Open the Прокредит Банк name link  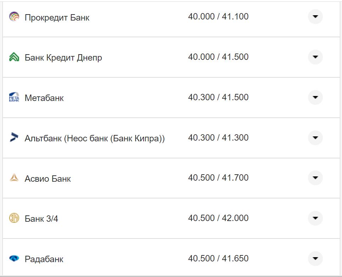point(57,17)
